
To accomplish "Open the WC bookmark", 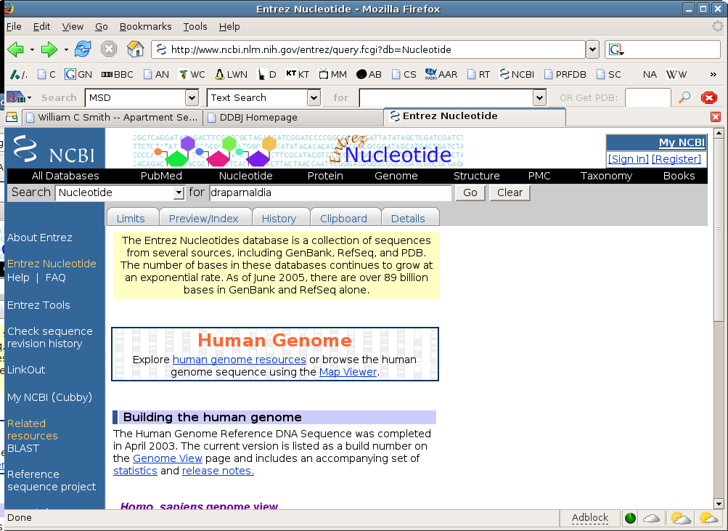I will [192, 74].
